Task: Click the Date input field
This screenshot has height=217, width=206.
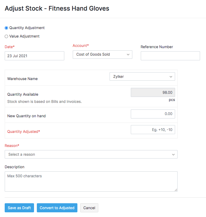Action: (34, 56)
